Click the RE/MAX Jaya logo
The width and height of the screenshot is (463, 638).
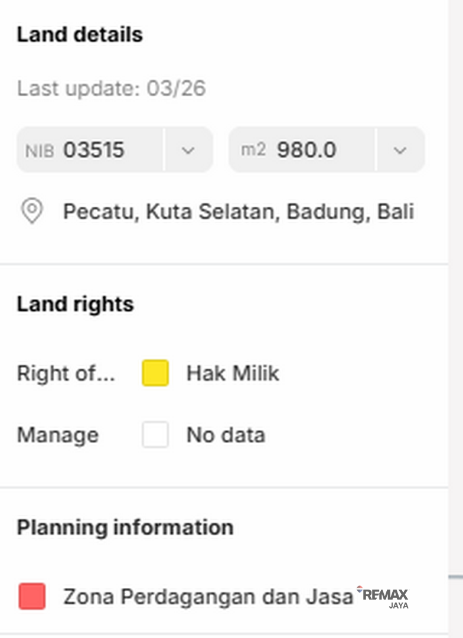[384, 597]
